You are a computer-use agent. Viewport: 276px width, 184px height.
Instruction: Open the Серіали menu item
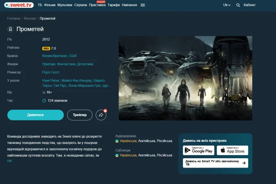[x=81, y=5]
